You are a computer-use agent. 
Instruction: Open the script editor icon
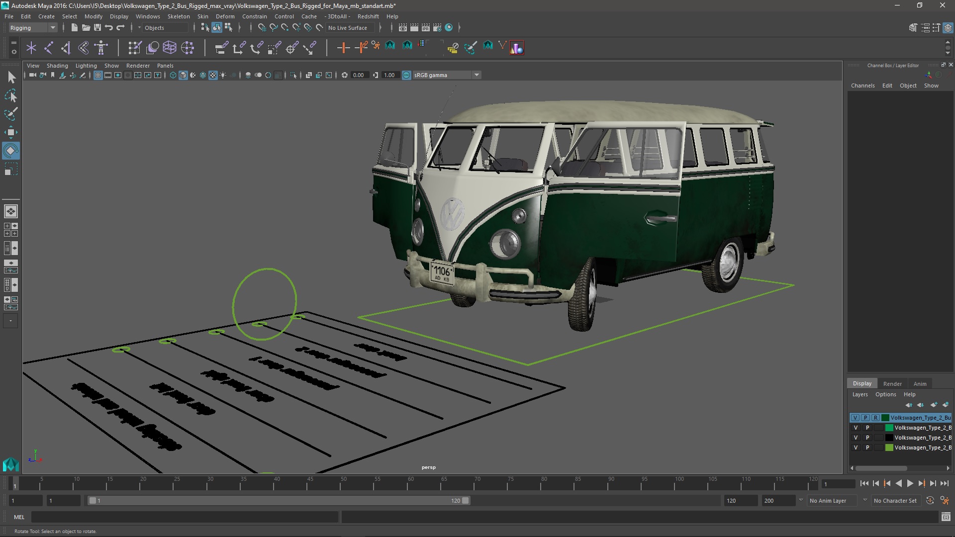click(x=946, y=517)
